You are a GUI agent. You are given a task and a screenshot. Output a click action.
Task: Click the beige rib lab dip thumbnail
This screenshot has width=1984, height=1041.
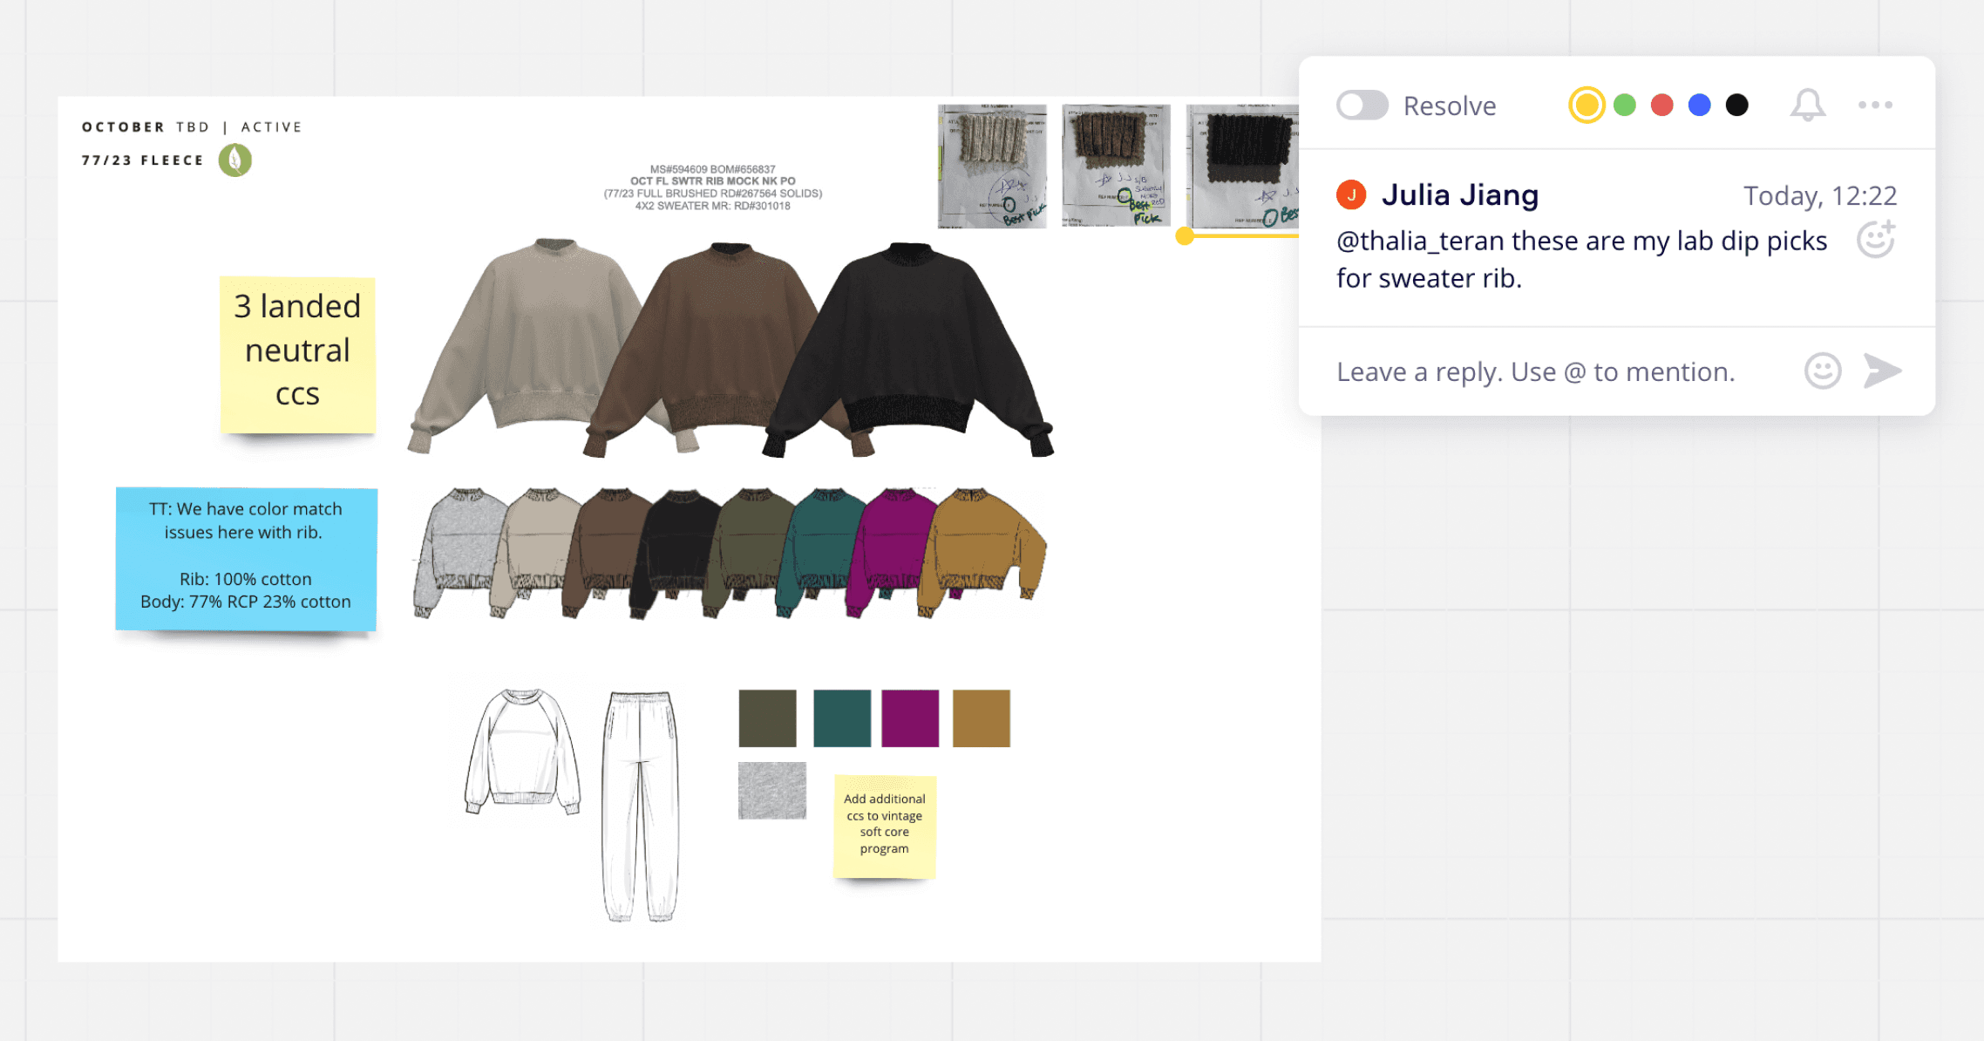(992, 166)
